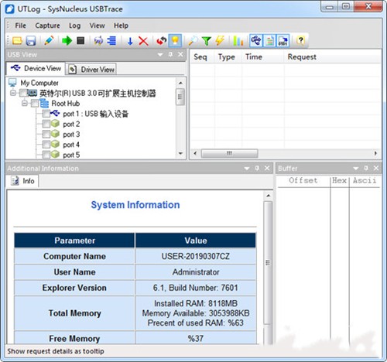The width and height of the screenshot is (387, 362).
Task: Click the log list horizontal scrollbar thumb
Action: coord(229,153)
